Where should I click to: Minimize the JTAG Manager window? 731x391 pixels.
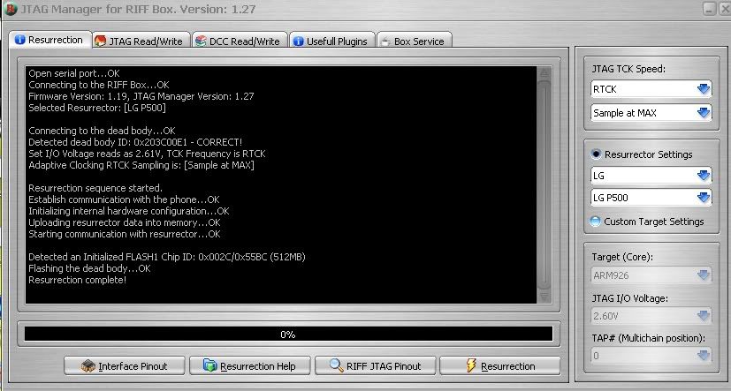click(x=710, y=9)
